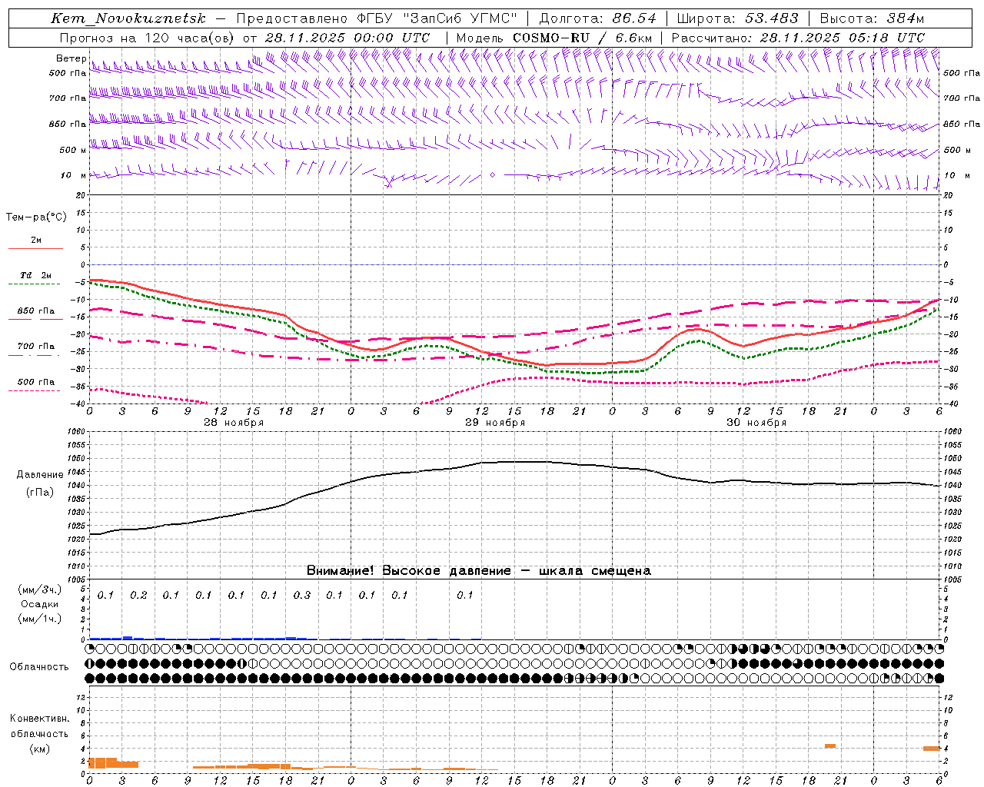The width and height of the screenshot is (984, 787).
Task: Click the Kem_Novokuznetsk station title
Action: tap(128, 18)
